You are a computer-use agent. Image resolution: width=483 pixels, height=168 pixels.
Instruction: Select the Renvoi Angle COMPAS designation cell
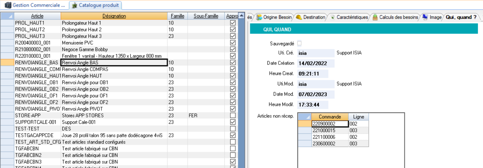click(x=114, y=69)
